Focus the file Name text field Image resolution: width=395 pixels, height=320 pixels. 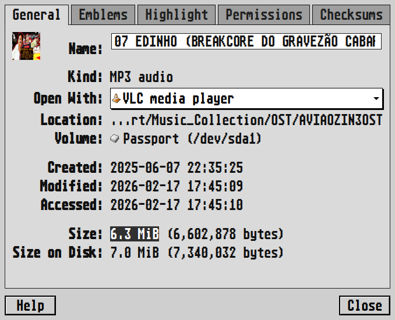246,41
